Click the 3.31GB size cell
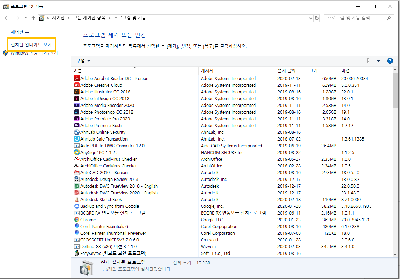 (329, 119)
